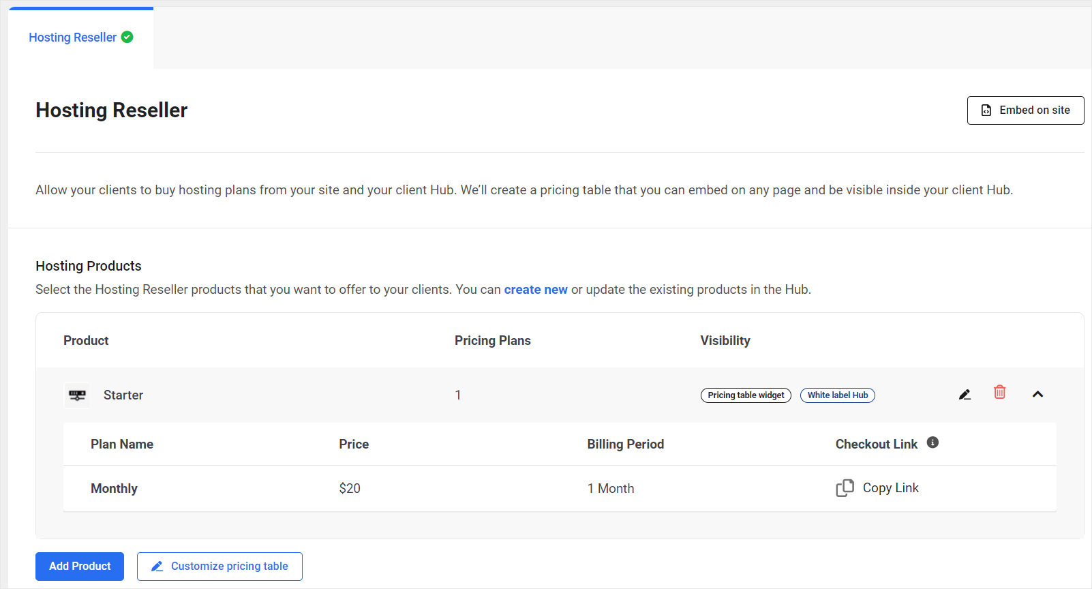Click the Checkout Link info icon
This screenshot has height=589, width=1092.
click(933, 442)
